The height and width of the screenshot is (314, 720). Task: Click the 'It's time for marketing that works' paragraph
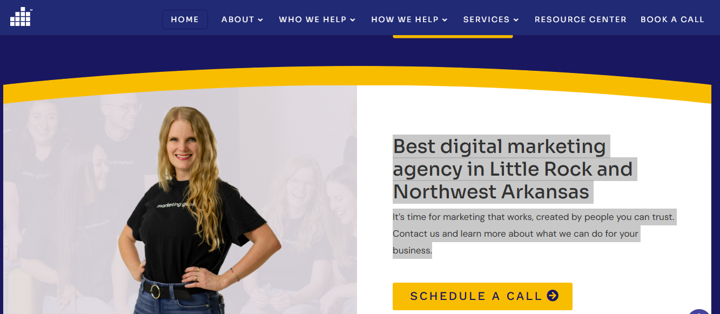[534, 233]
